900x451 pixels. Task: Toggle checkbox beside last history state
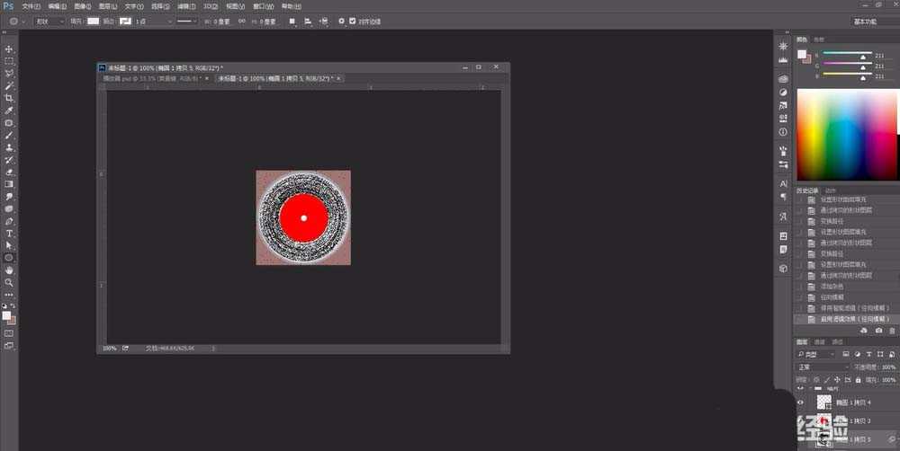tap(800, 319)
